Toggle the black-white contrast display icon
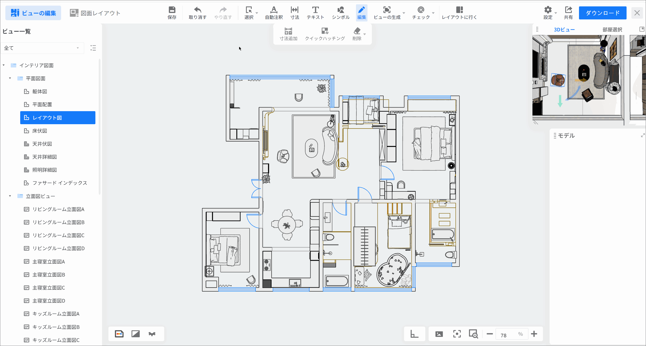646x346 pixels. [136, 334]
